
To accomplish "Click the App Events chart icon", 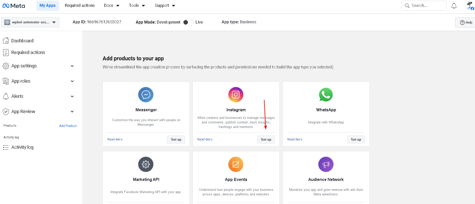I will point(236,164).
